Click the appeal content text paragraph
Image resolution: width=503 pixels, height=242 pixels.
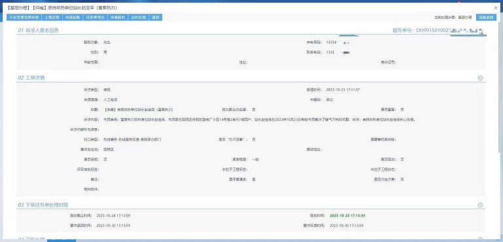coord(259,120)
